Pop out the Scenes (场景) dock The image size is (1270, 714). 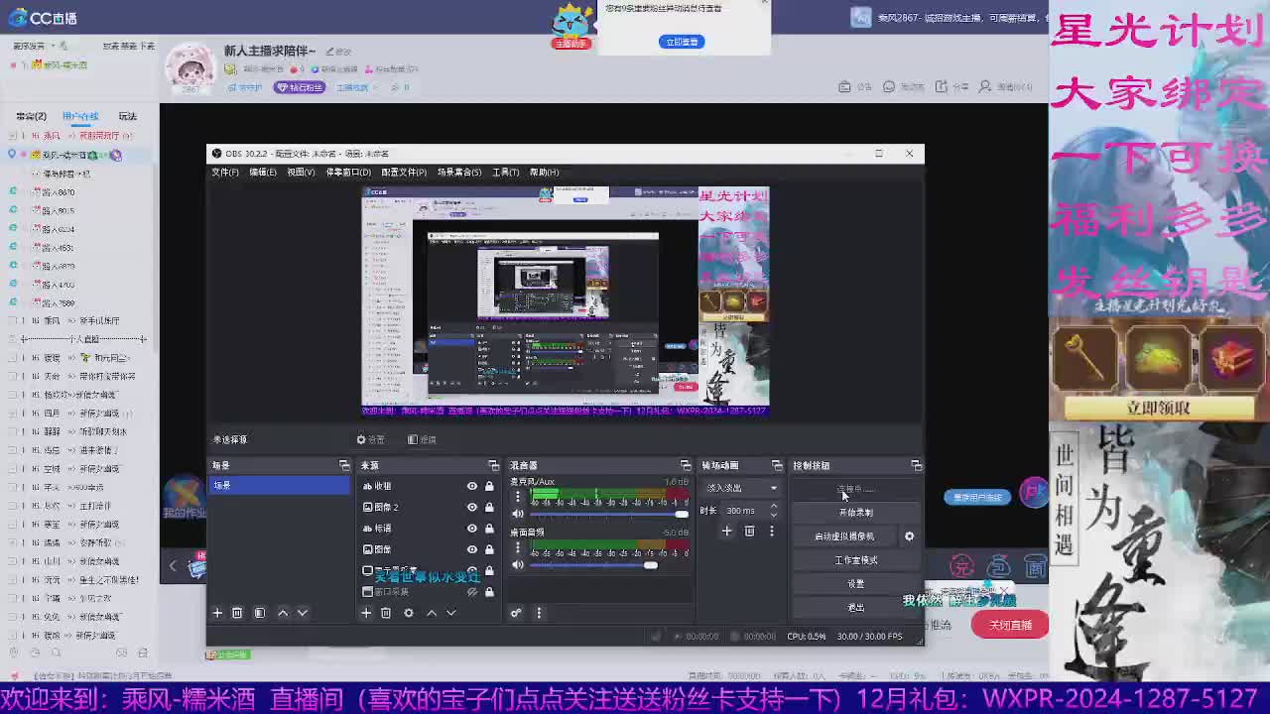point(344,465)
